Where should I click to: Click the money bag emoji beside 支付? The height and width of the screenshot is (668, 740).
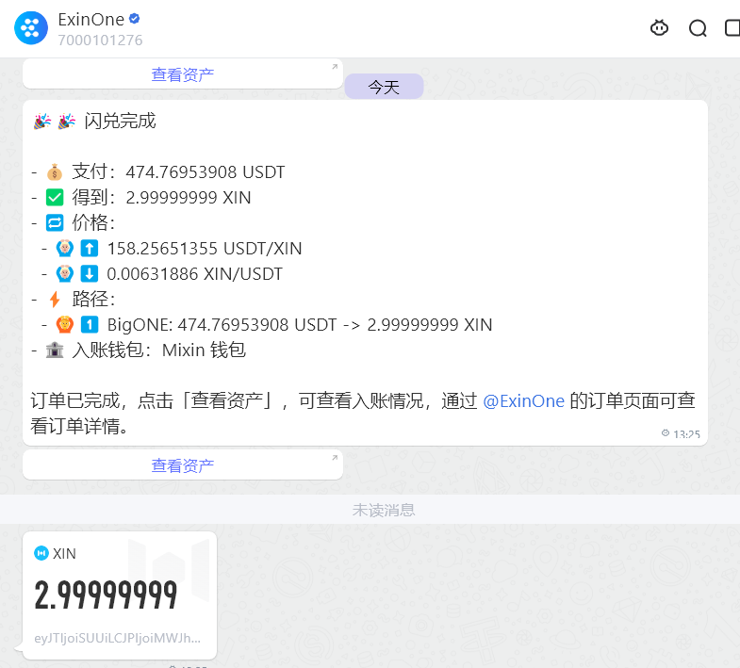[x=55, y=172]
